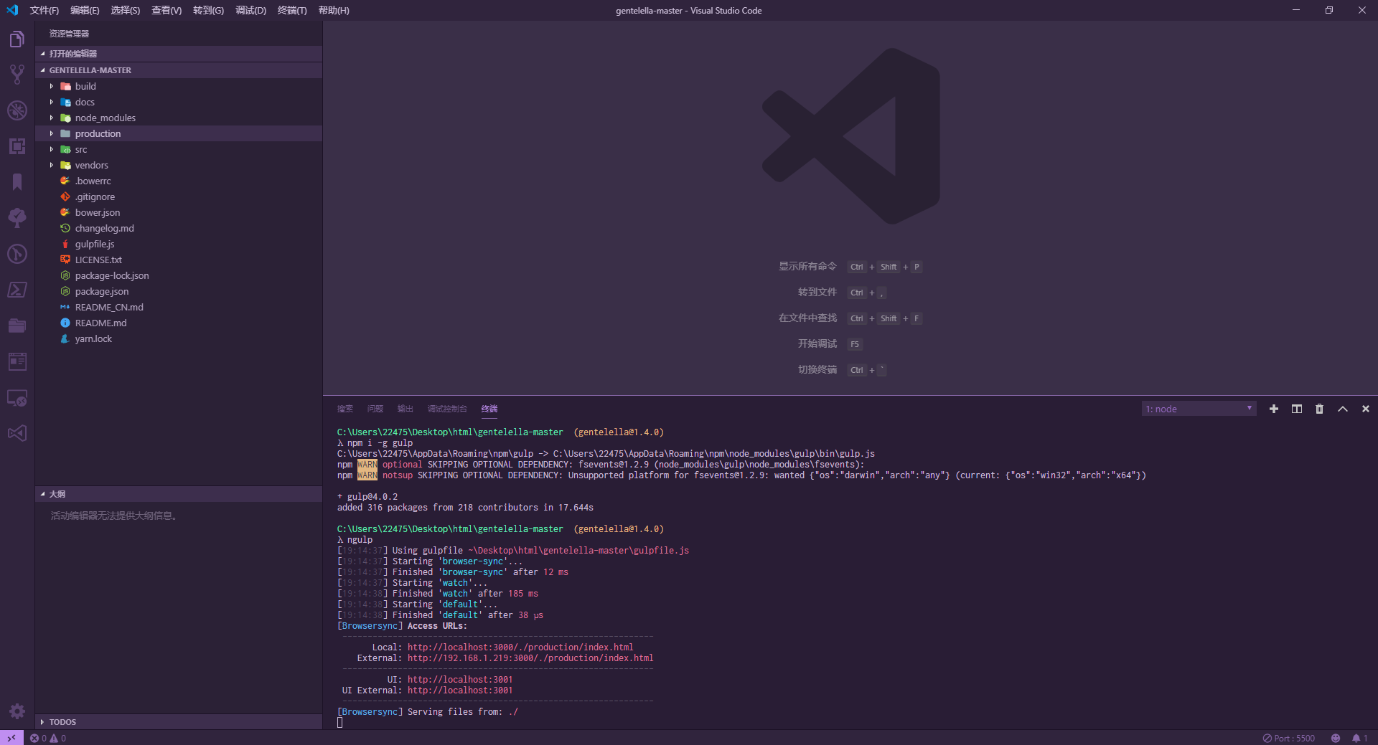This screenshot has width=1378, height=745.
Task: Collapse the GENTELELLA-MASTER section
Action: pyautogui.click(x=179, y=70)
